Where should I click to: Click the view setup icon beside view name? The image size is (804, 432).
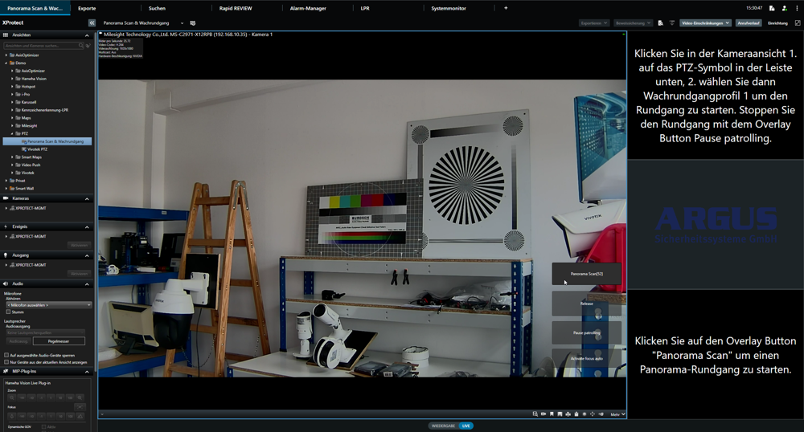pyautogui.click(x=193, y=23)
